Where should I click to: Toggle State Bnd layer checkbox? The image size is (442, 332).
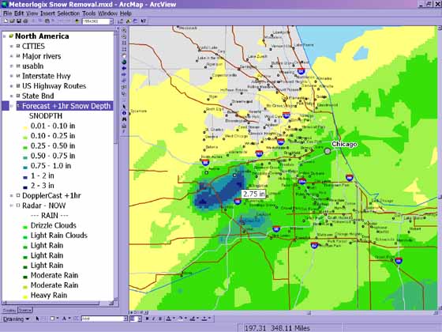pyautogui.click(x=18, y=96)
